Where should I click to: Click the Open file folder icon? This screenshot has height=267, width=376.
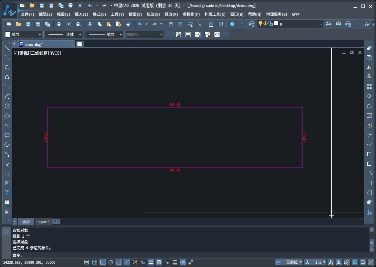pyautogui.click(x=18, y=24)
